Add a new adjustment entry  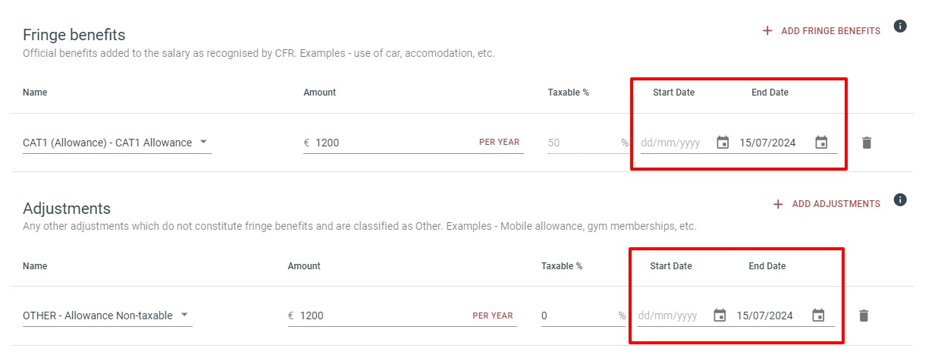pos(827,204)
